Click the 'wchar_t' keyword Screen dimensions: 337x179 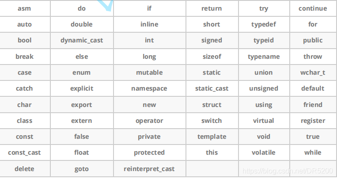point(313,72)
